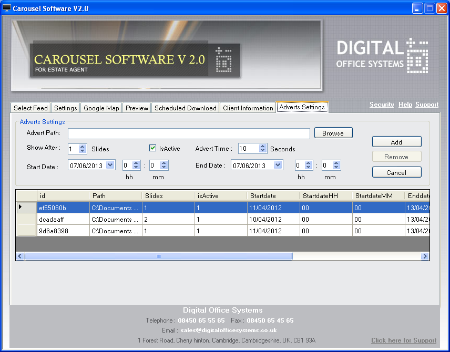
Task: Open the Security link
Action: pos(382,105)
